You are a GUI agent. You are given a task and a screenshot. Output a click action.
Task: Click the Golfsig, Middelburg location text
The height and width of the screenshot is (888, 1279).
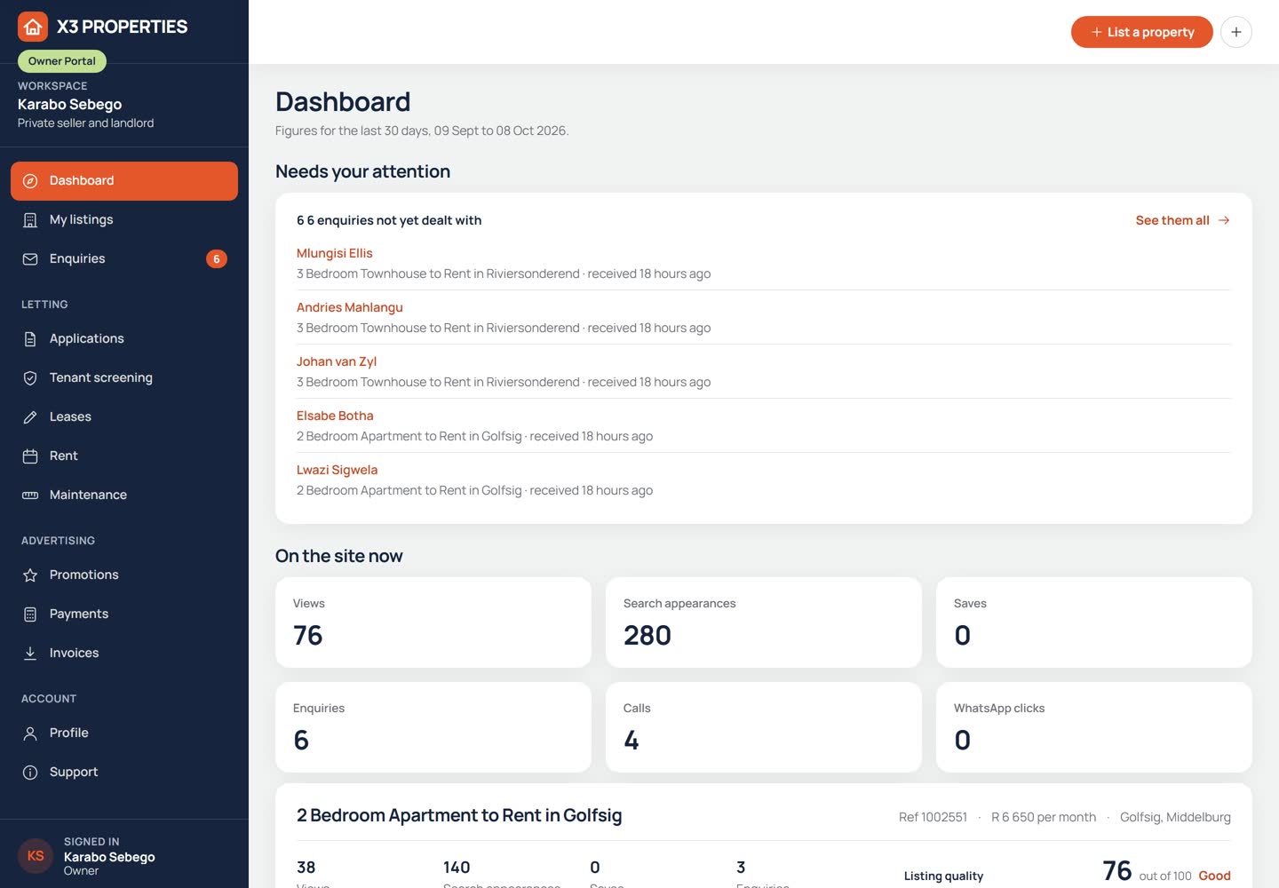point(1175,817)
